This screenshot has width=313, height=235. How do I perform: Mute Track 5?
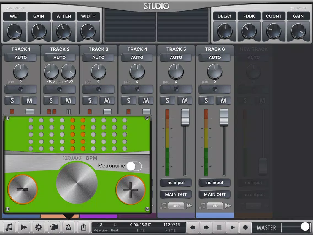[x=185, y=100]
